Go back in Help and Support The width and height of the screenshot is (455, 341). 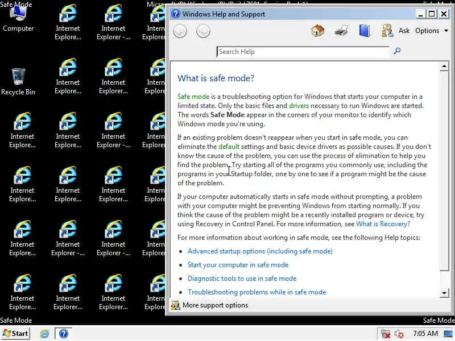180,31
